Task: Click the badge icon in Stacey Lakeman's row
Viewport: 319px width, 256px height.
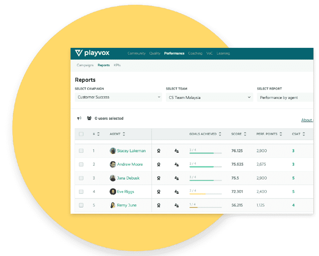Action: [159, 151]
